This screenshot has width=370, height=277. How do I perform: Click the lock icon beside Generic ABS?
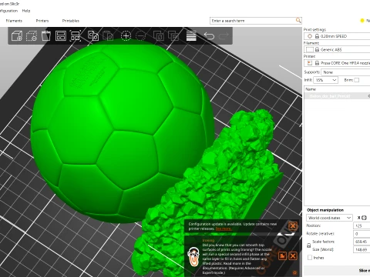click(x=317, y=49)
